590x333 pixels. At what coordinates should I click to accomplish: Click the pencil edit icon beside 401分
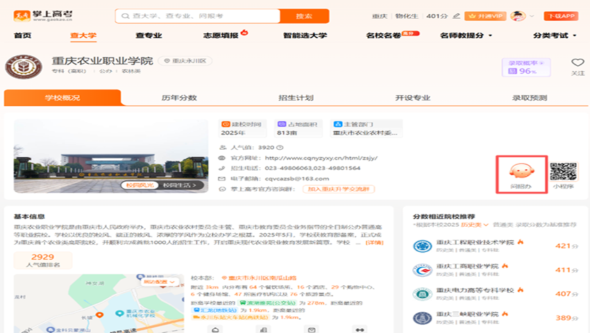click(x=456, y=16)
